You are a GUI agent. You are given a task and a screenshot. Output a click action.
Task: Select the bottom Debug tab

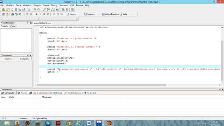pyautogui.click(x=57, y=93)
